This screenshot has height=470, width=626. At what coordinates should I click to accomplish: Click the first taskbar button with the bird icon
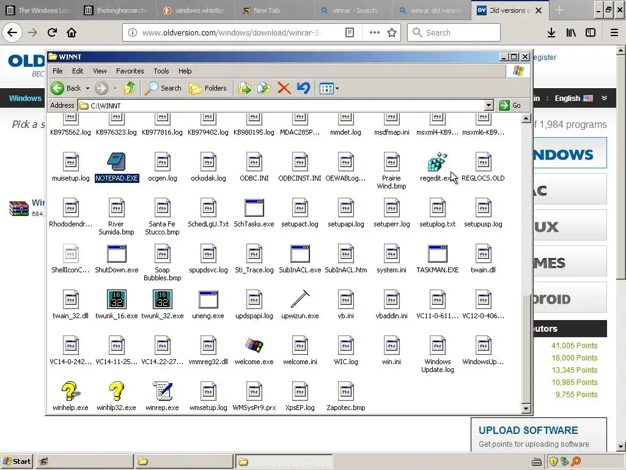(84, 461)
